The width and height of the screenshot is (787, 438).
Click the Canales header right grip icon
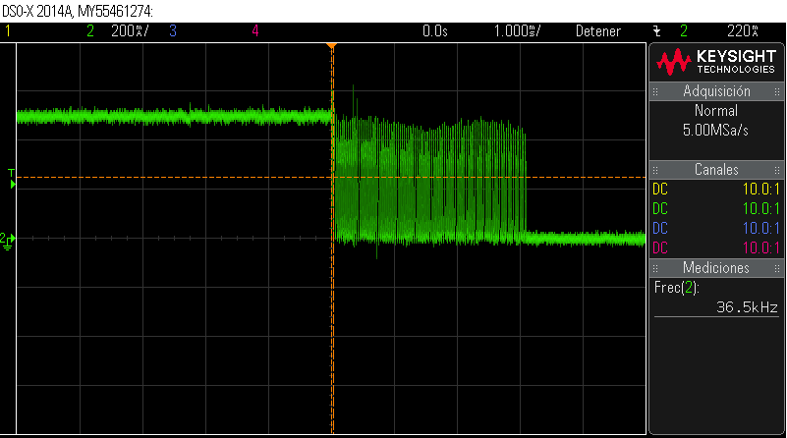[777, 170]
